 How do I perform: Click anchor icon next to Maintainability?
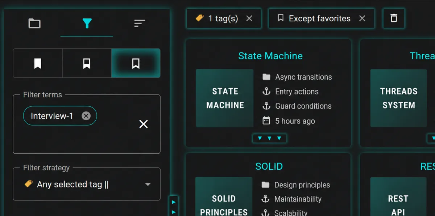coord(266,199)
